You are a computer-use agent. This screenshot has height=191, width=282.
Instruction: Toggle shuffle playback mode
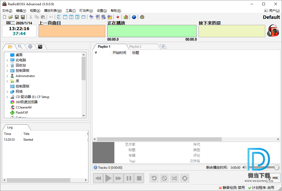174,178
